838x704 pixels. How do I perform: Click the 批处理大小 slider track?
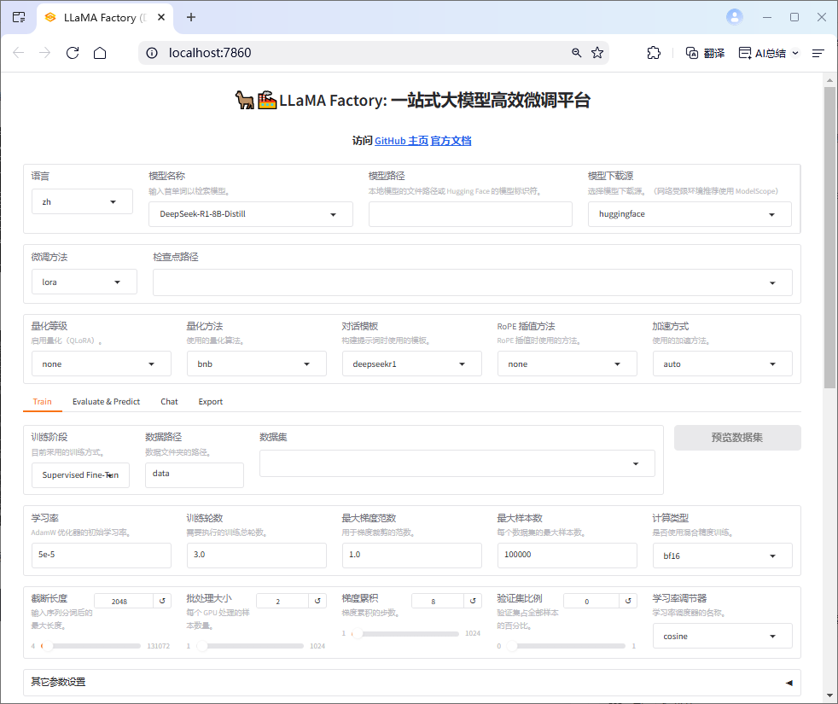click(x=250, y=646)
